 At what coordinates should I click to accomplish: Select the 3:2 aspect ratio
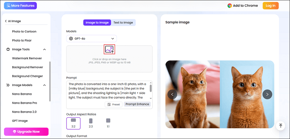tap(73, 123)
